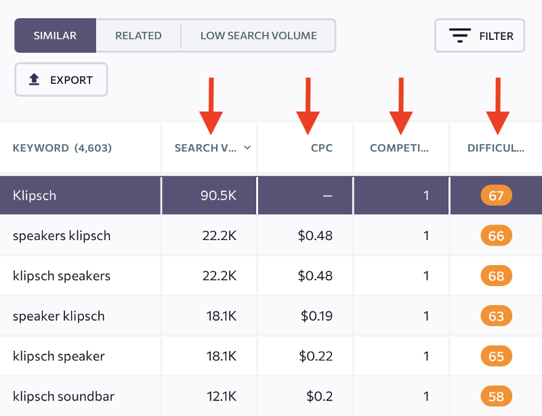Click the 12.1K search volume value
542x416 pixels.
[222, 396]
